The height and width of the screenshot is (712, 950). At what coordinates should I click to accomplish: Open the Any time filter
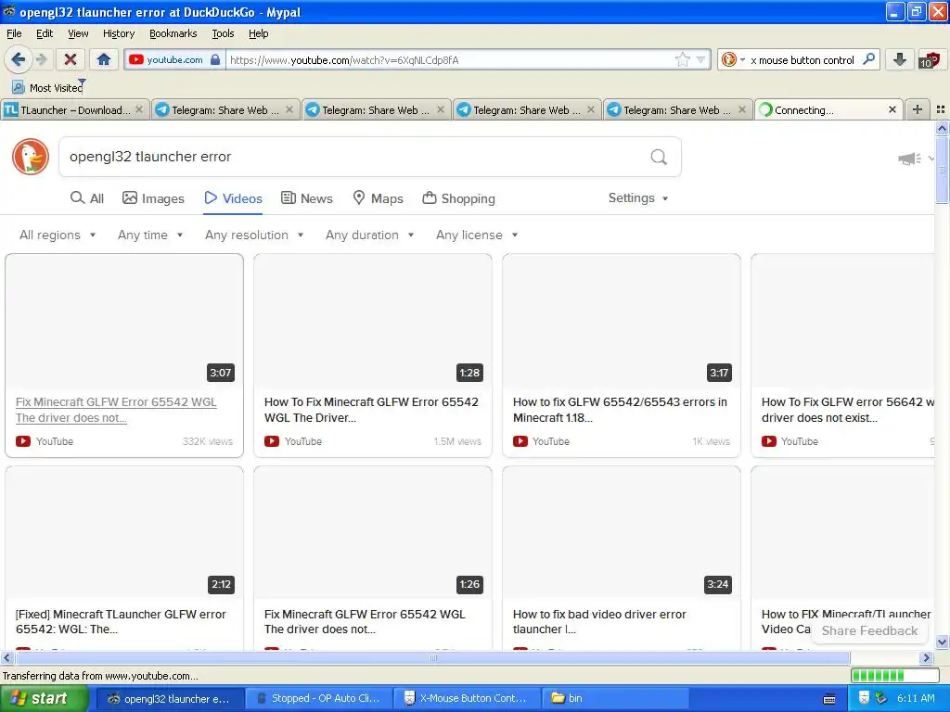pyautogui.click(x=150, y=235)
